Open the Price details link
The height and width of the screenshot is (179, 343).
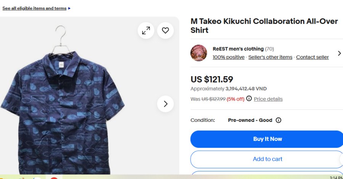click(268, 99)
